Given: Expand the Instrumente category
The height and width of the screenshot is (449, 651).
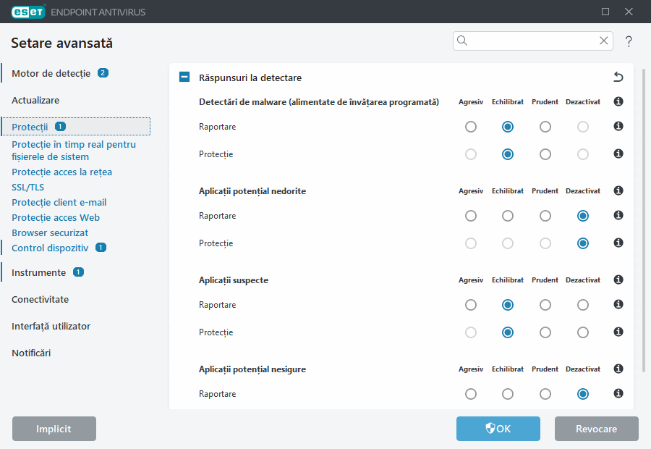Looking at the screenshot, I should click(x=38, y=272).
